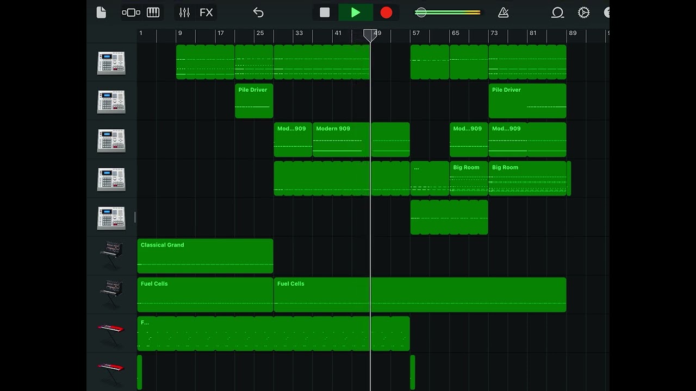
Task: Grab the track header resize handle
Action: click(135, 217)
